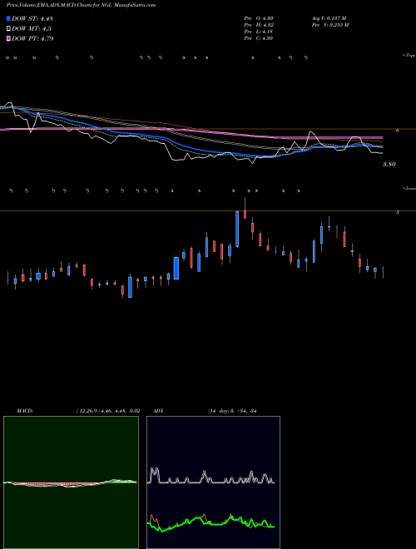Select the 'DOW ST: 4.48' legend label

coord(32,18)
